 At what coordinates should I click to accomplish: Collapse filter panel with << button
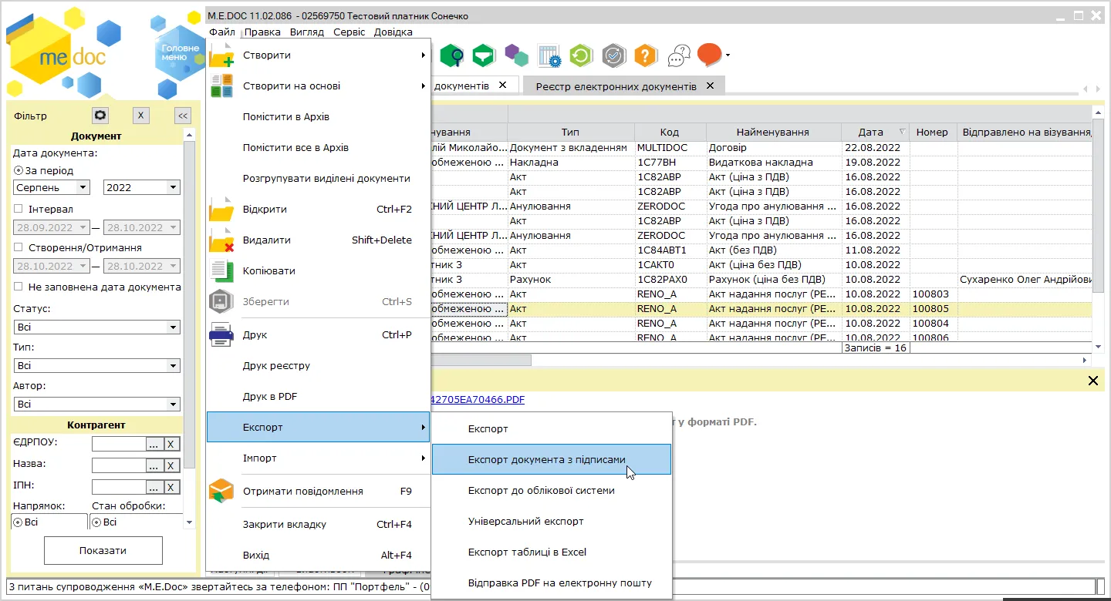click(x=183, y=116)
